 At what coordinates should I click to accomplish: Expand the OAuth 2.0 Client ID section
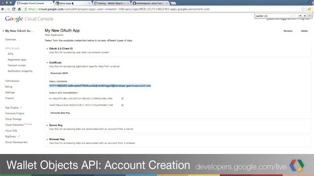click(61, 48)
